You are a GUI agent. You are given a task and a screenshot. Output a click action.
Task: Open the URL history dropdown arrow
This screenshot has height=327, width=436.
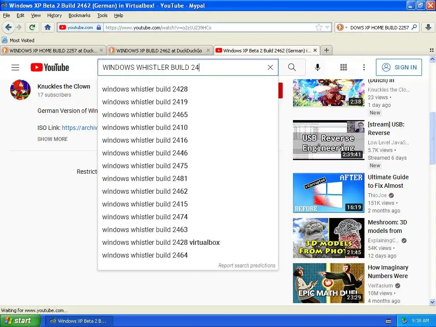(x=327, y=27)
